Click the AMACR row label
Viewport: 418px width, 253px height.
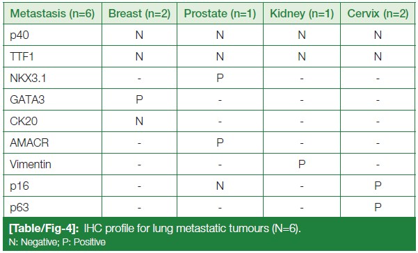29,142
